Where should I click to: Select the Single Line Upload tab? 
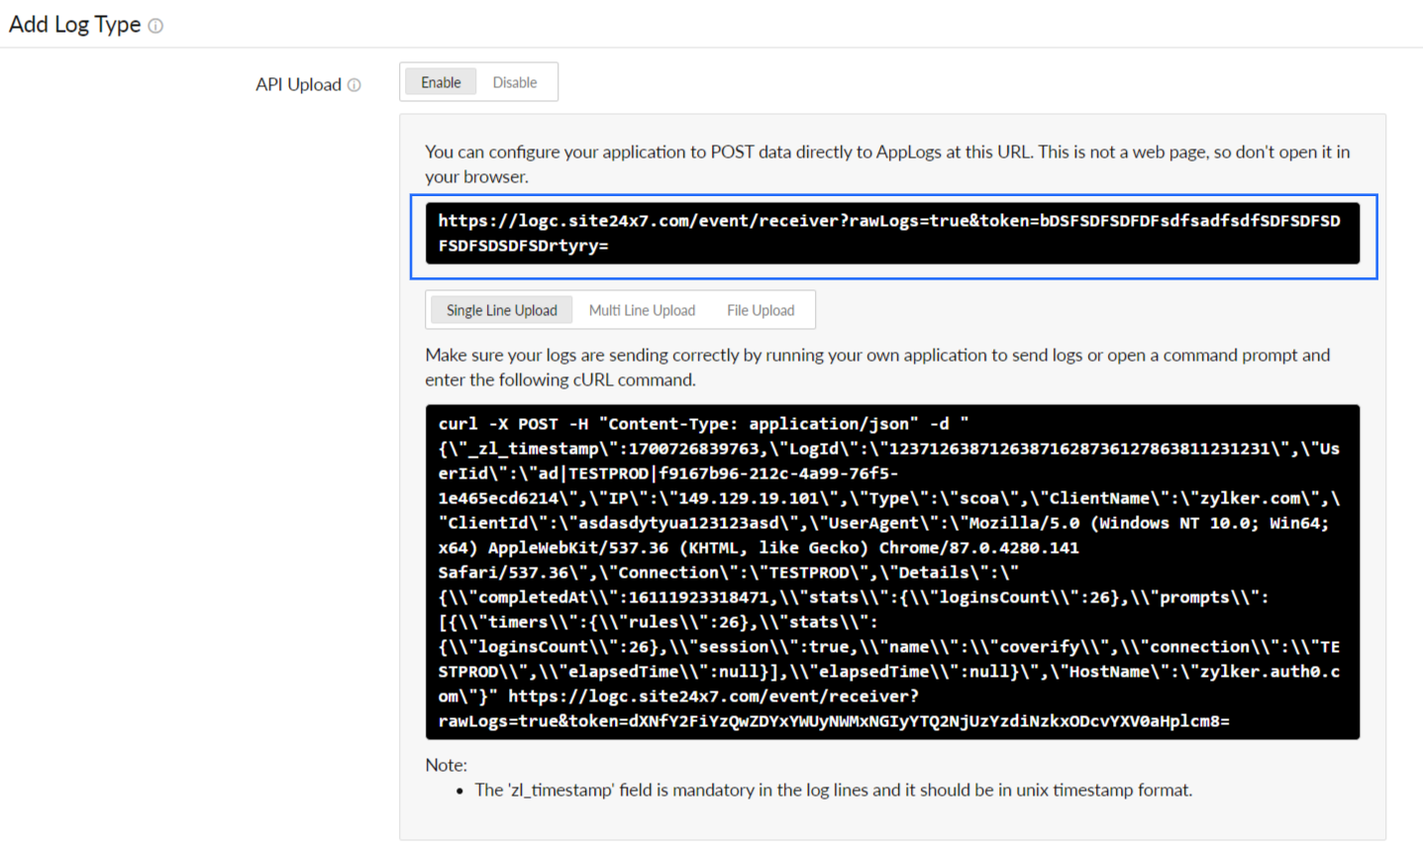pos(500,309)
